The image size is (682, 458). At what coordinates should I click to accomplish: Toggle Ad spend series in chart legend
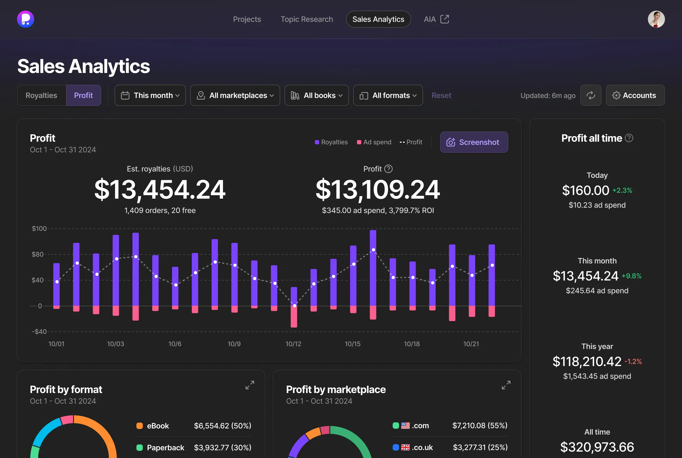click(x=374, y=142)
